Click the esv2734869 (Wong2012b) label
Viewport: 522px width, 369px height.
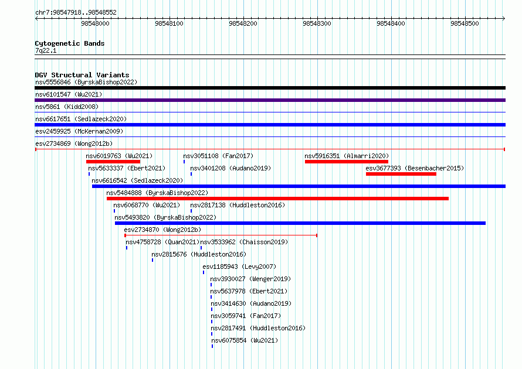point(74,143)
